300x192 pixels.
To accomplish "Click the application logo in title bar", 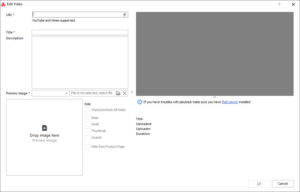I will tap(3, 4).
